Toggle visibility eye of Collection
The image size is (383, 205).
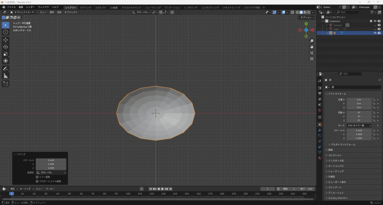pyautogui.click(x=375, y=21)
